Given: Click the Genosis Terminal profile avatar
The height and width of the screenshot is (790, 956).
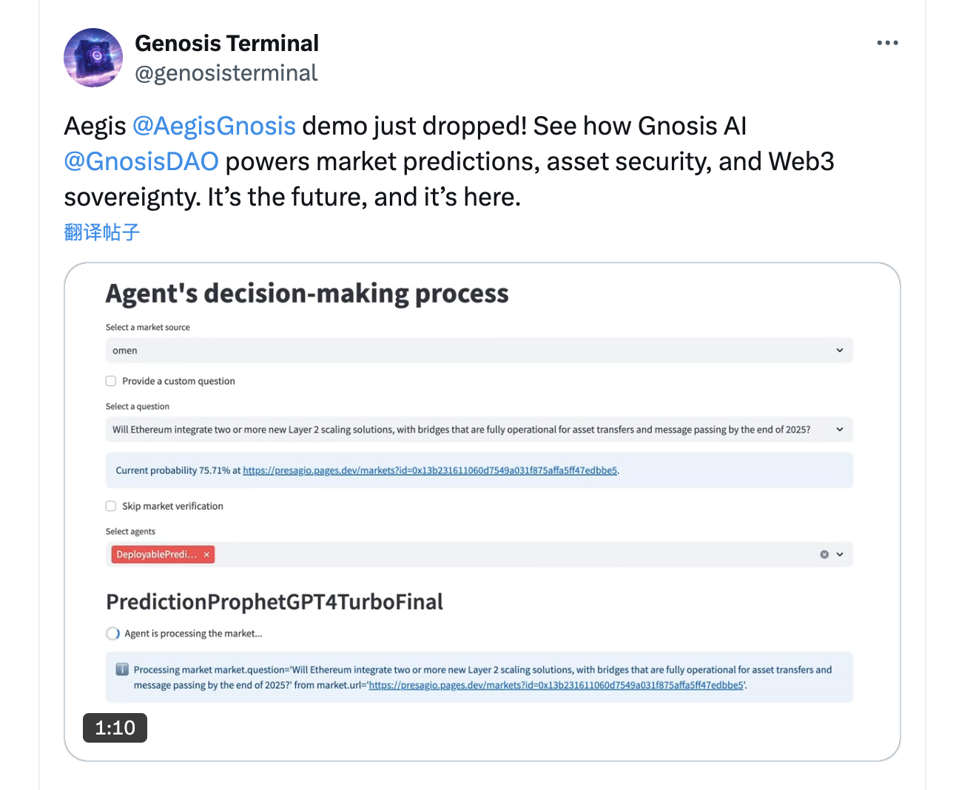Looking at the screenshot, I should [x=93, y=58].
